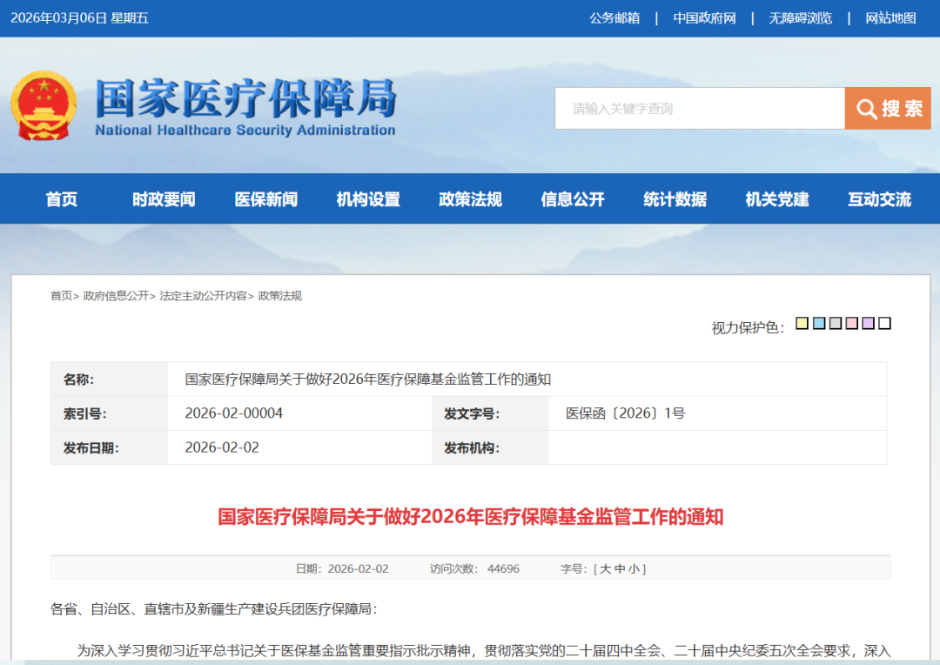Open the 政策法规 navigation item
The width and height of the screenshot is (940, 665).
click(x=471, y=199)
